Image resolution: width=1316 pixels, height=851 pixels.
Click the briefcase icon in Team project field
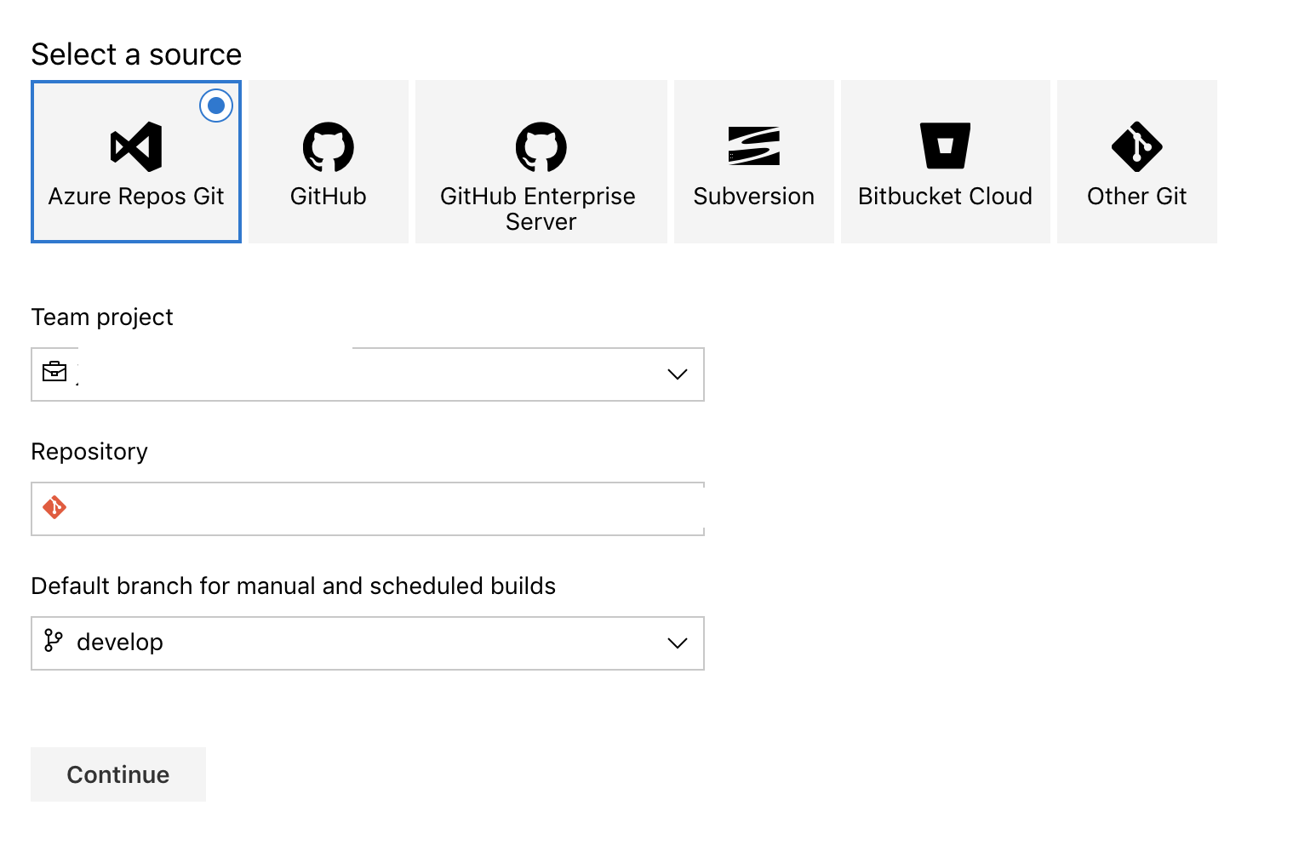click(x=54, y=372)
